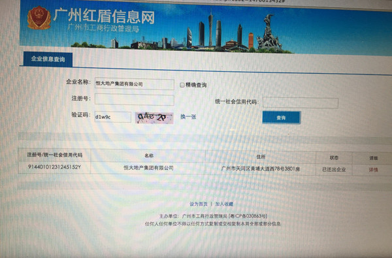Click the 注册号 input field
The image size is (392, 258).
(134, 99)
